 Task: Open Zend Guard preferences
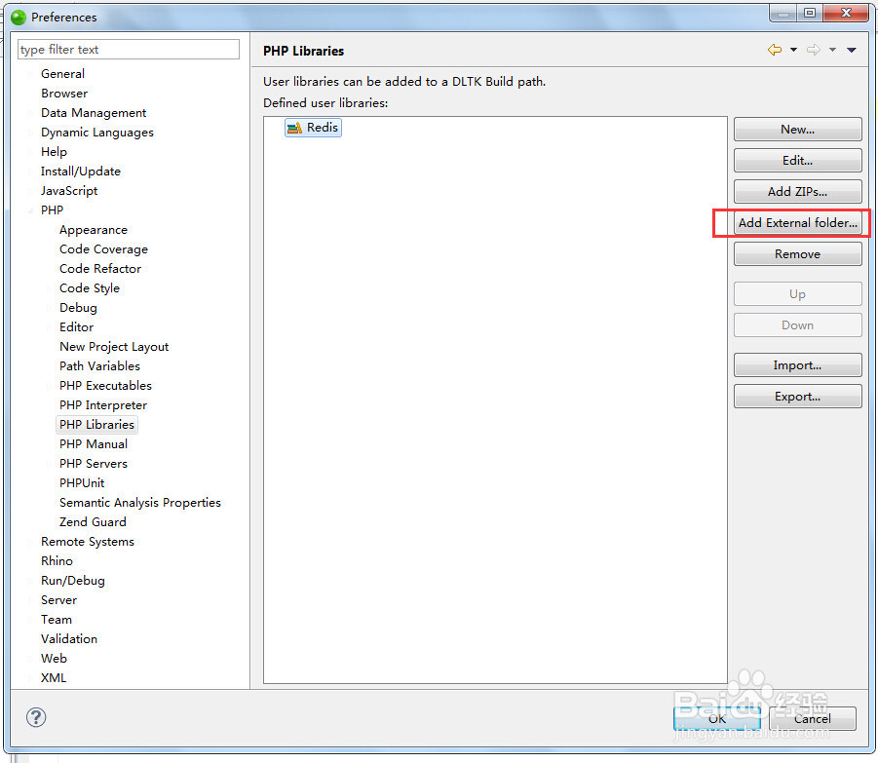[93, 522]
